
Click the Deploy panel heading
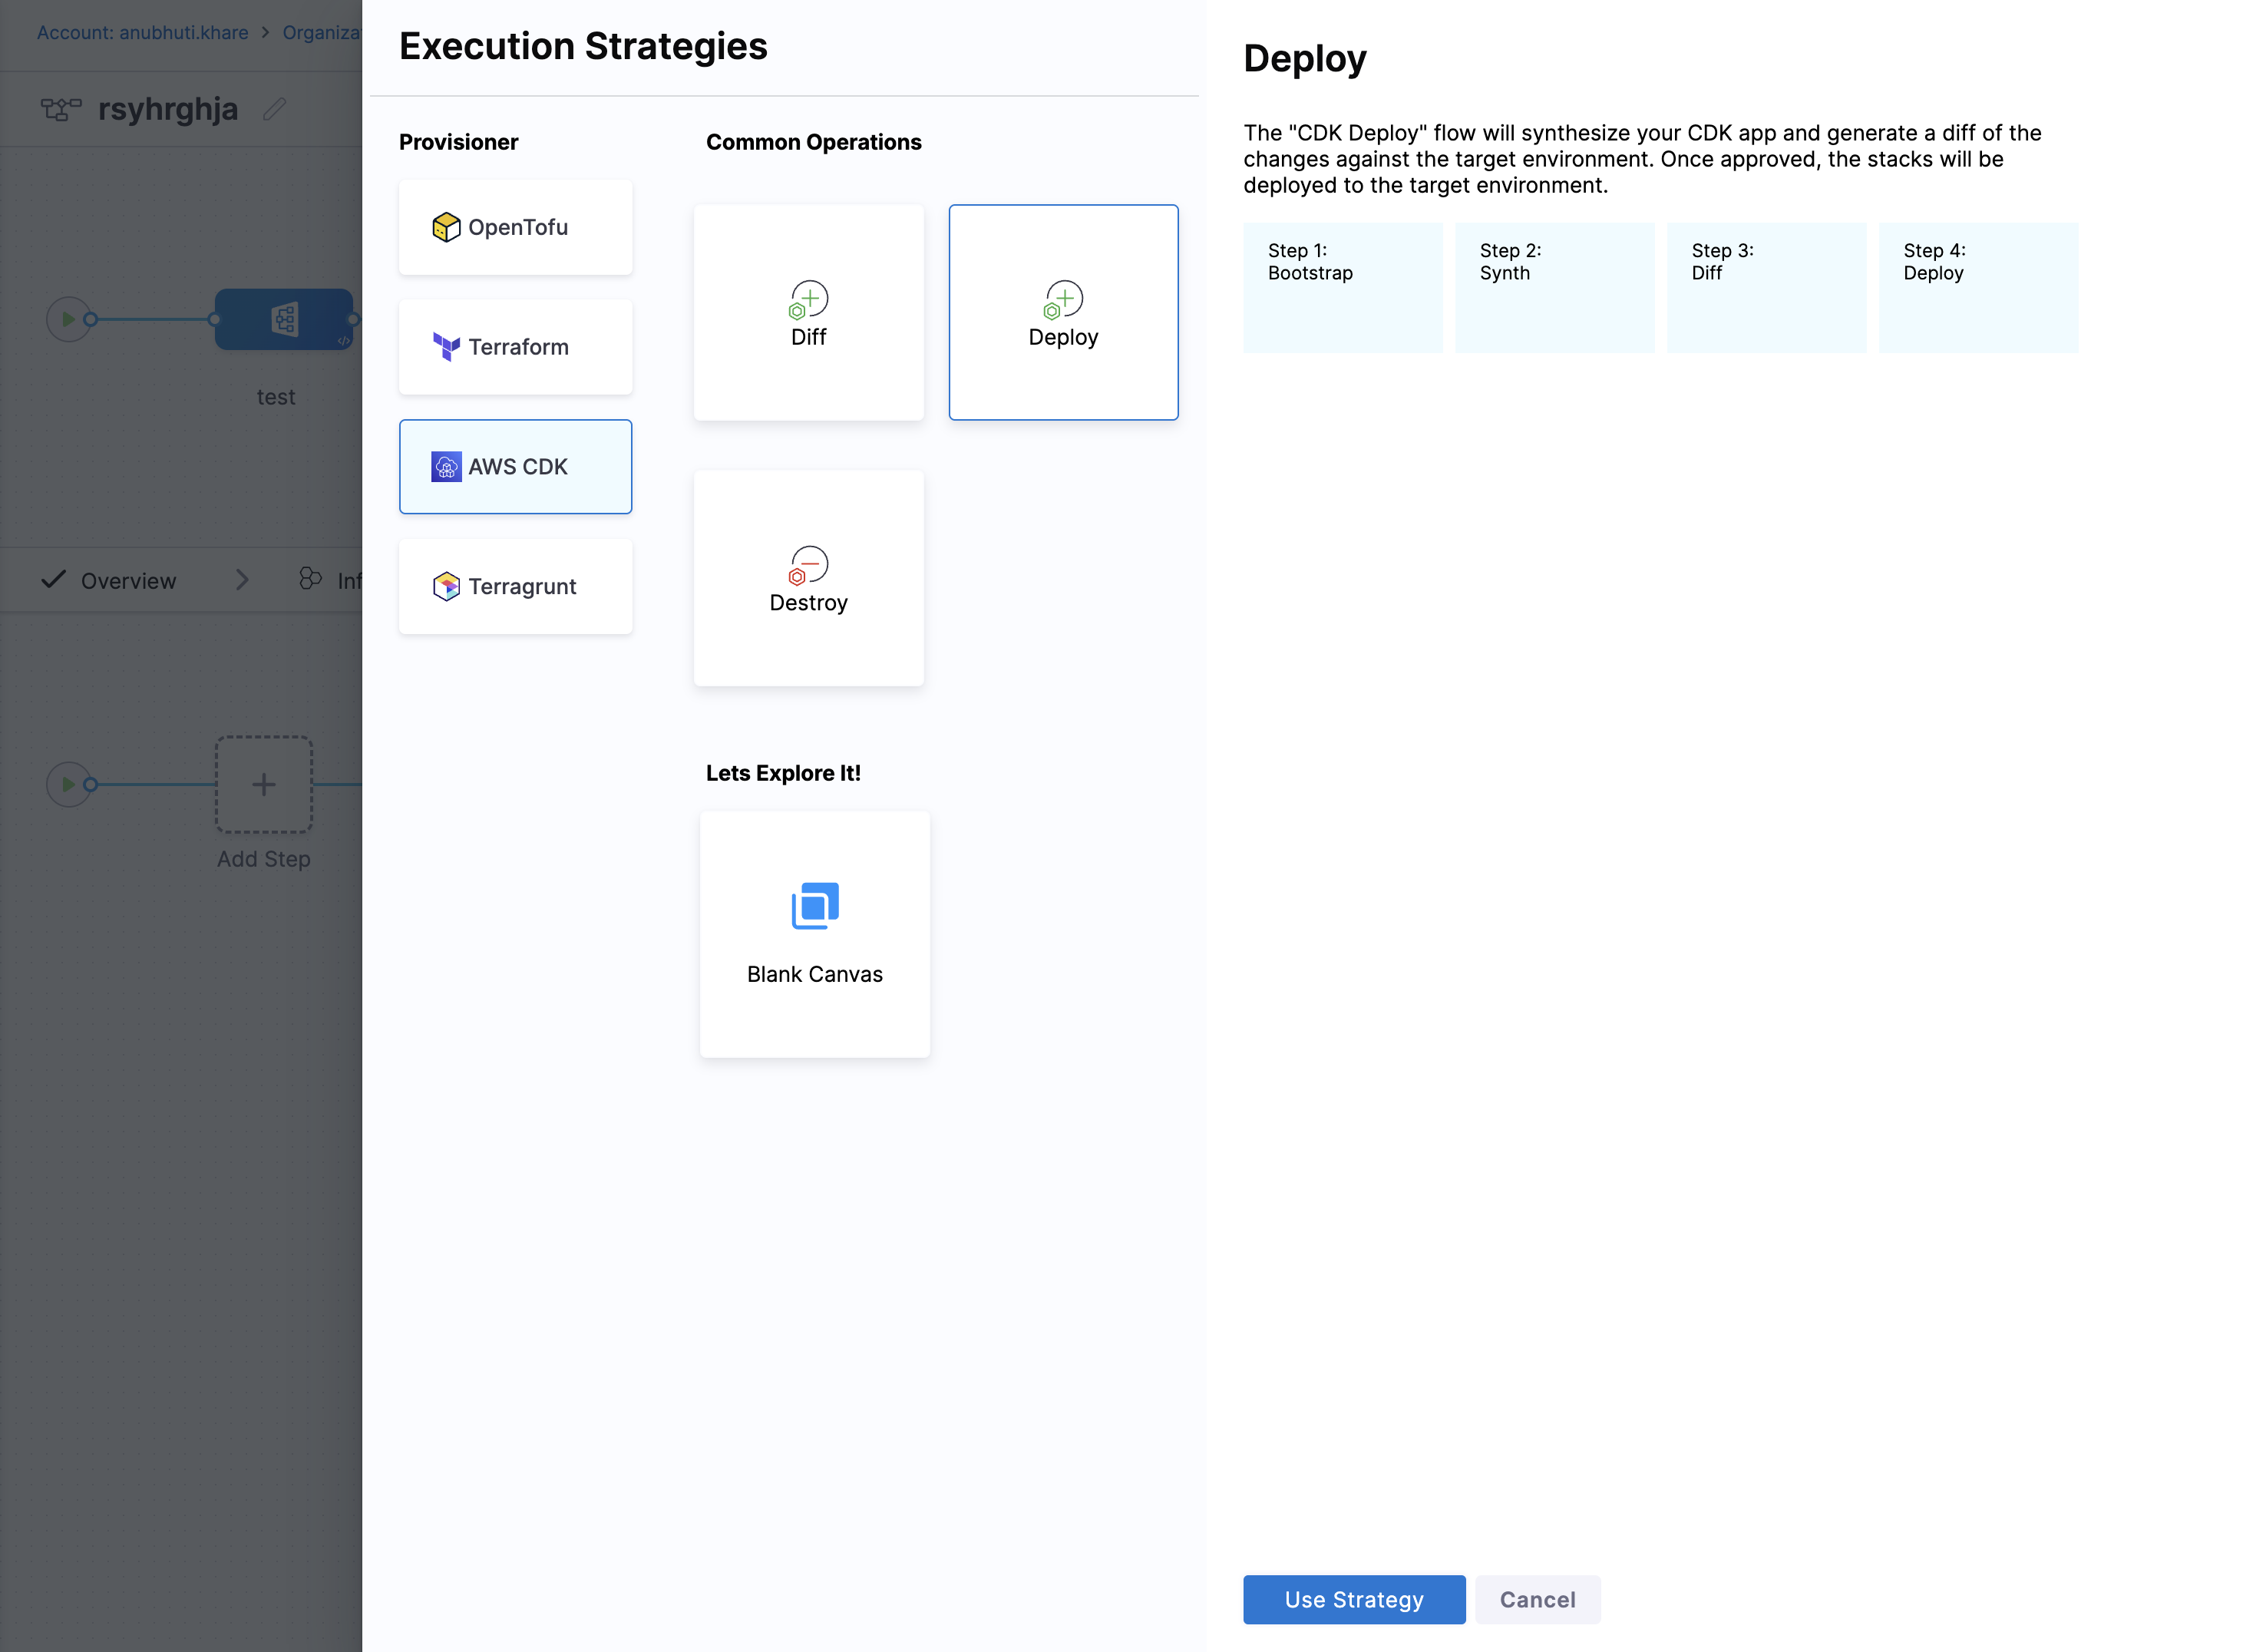tap(1305, 59)
